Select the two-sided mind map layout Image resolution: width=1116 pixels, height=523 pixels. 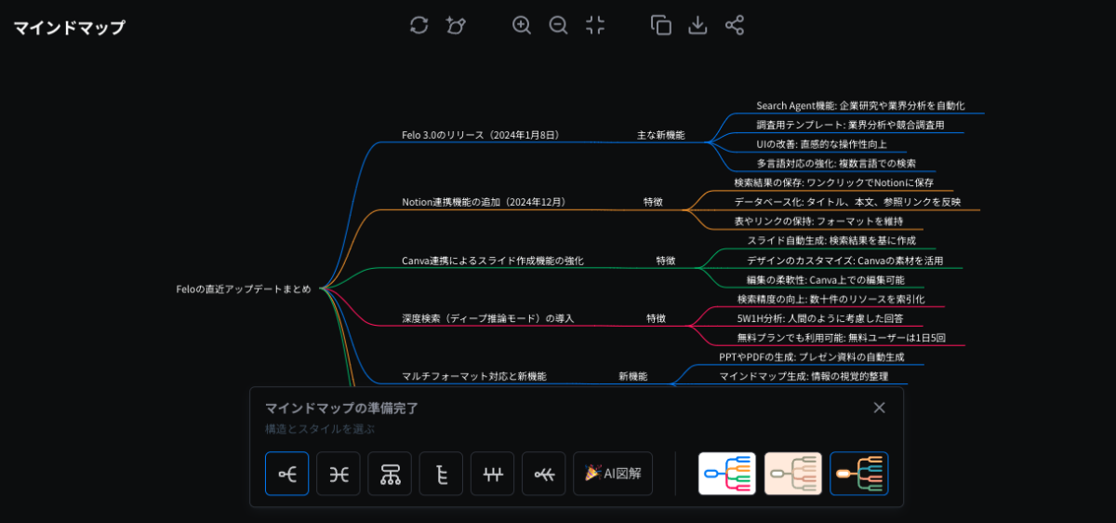click(339, 474)
